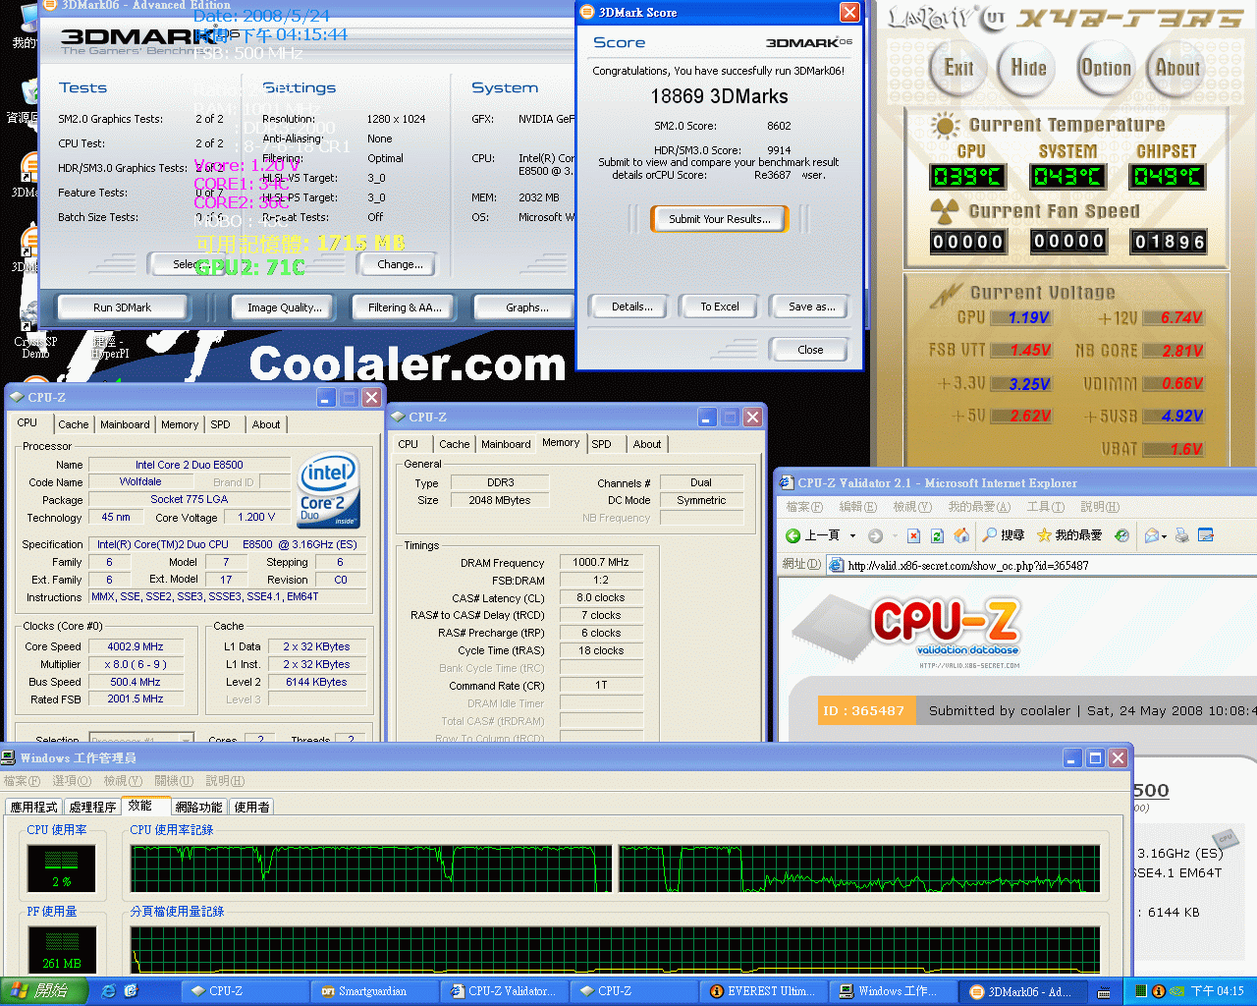The image size is (1257, 1006).
Task: Click the Run 3DMark button
Action: [122, 307]
